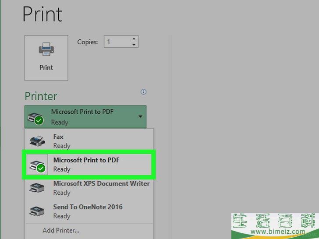Screen dimensions: 319x239
Task: Click the 'Ready' status under Fax
Action: [62, 146]
